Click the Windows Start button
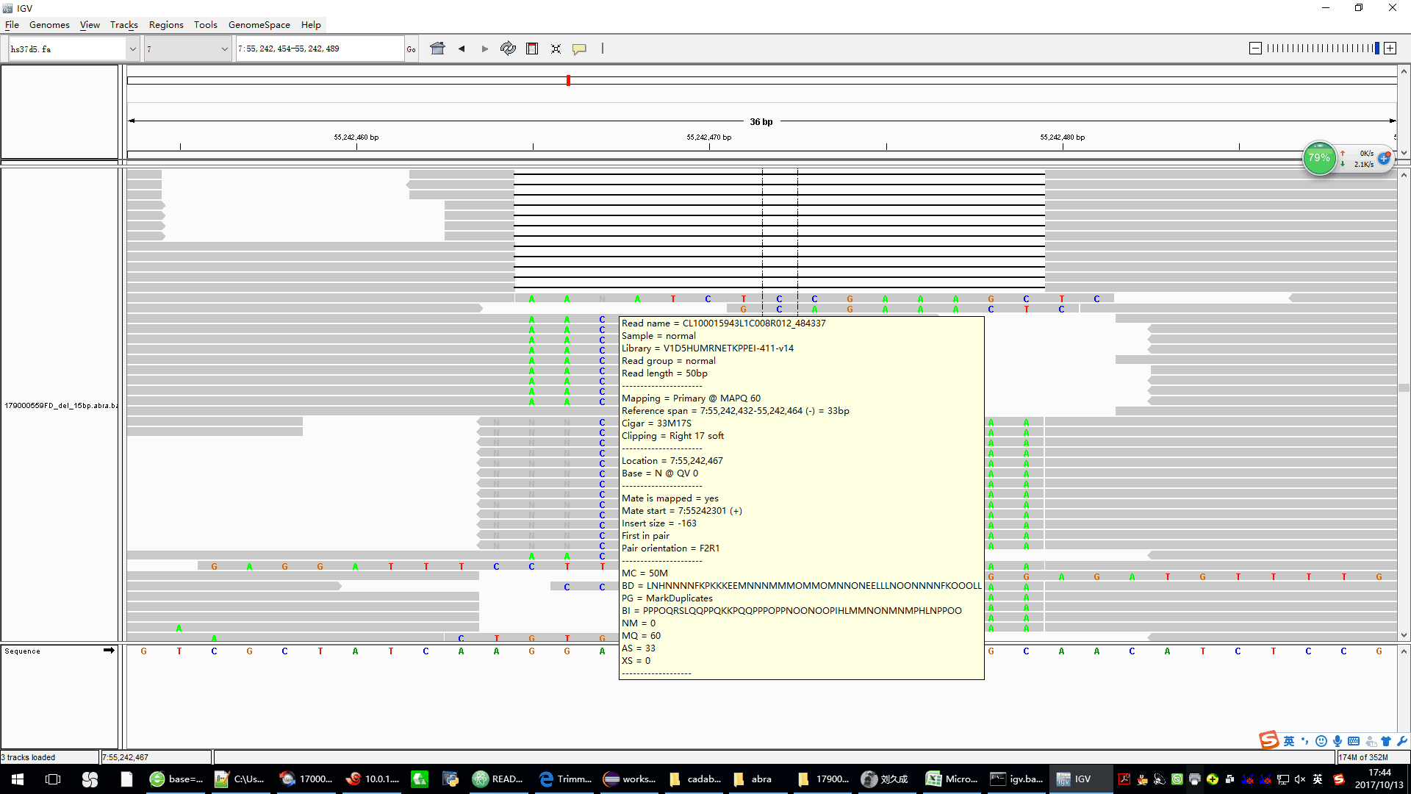Screen dimensions: 1411x794 18,779
